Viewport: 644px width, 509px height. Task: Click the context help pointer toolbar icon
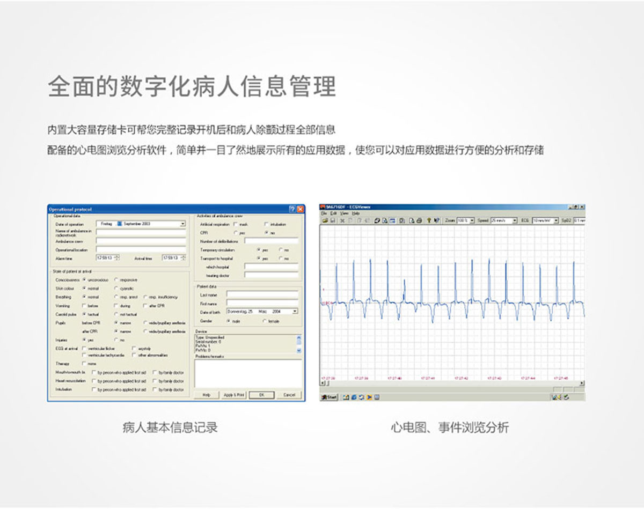click(437, 220)
